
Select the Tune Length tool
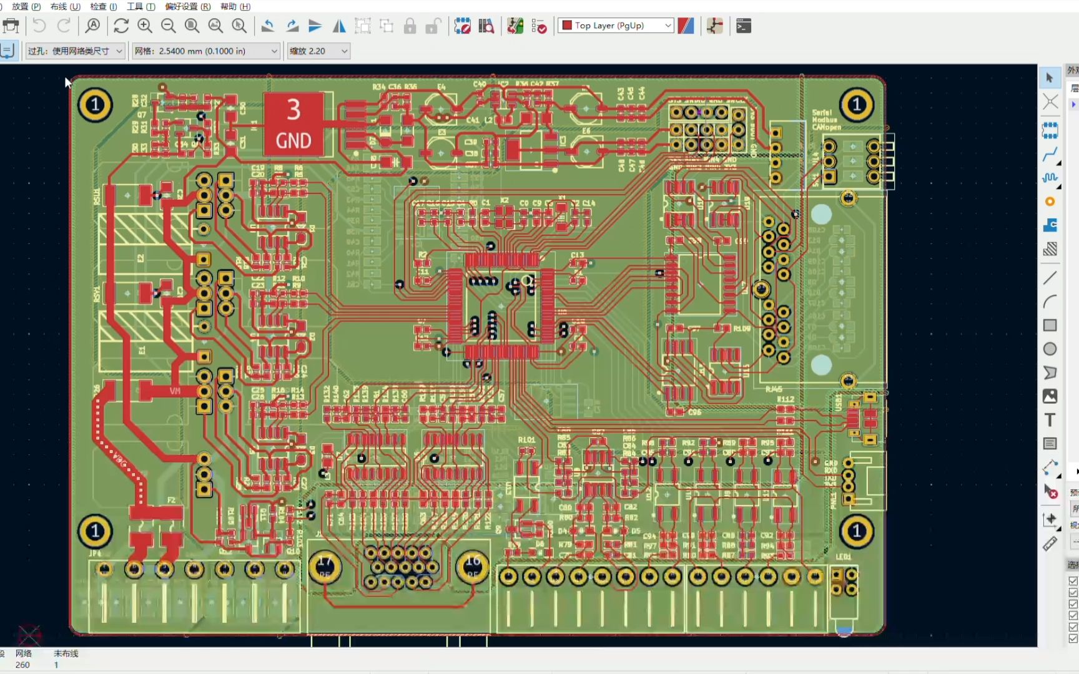(1050, 178)
